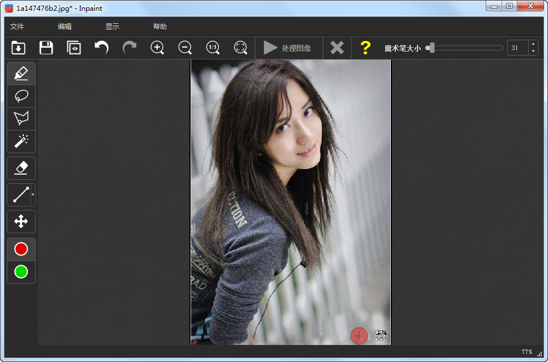Select the Lasso selection tool

21,96
